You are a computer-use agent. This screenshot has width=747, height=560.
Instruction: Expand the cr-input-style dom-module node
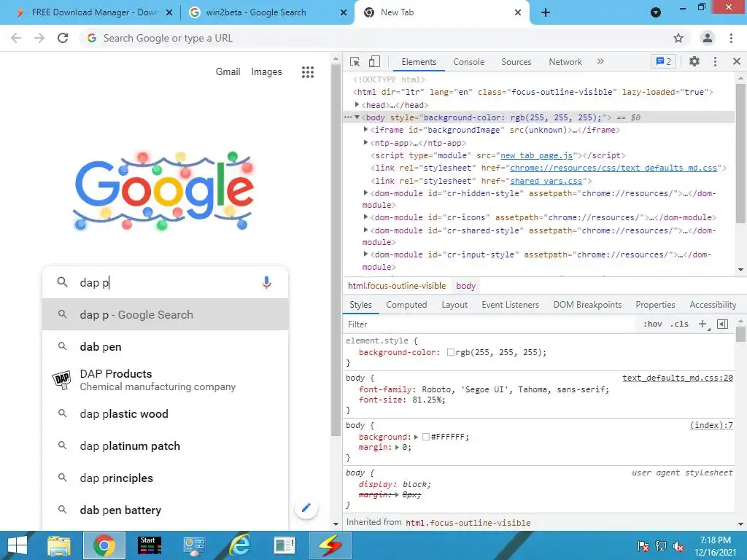click(x=365, y=254)
